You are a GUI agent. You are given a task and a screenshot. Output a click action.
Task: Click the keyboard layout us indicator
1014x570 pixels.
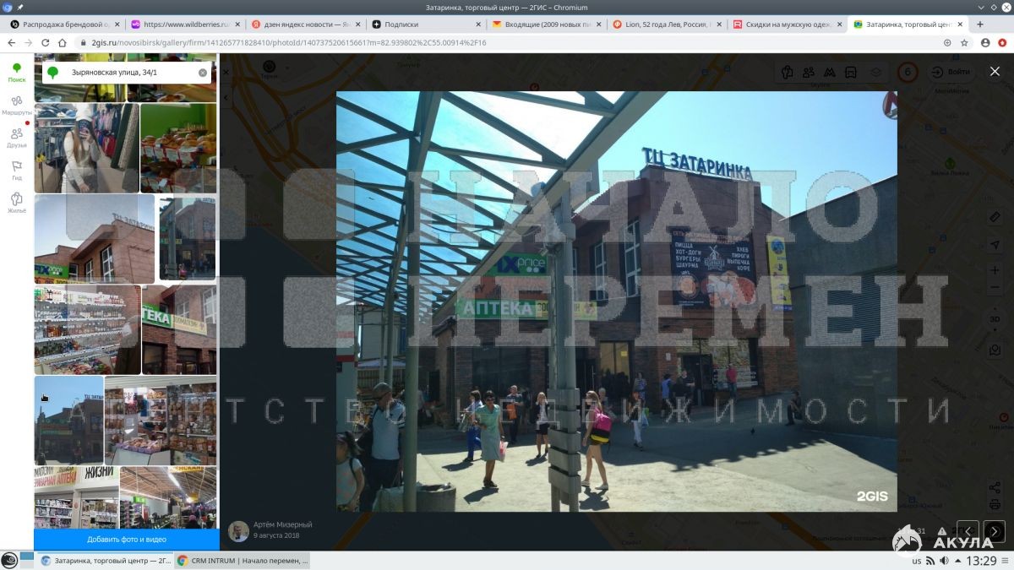(x=917, y=561)
